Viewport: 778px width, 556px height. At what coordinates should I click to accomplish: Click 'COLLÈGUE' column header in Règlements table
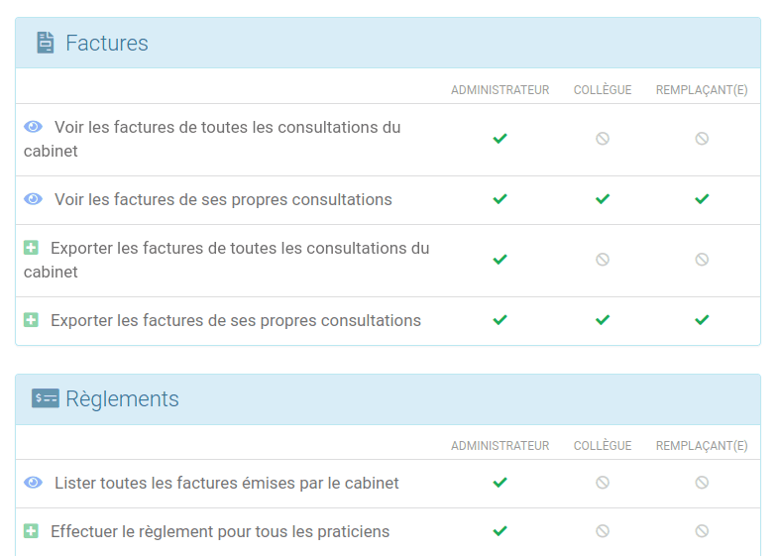click(603, 446)
